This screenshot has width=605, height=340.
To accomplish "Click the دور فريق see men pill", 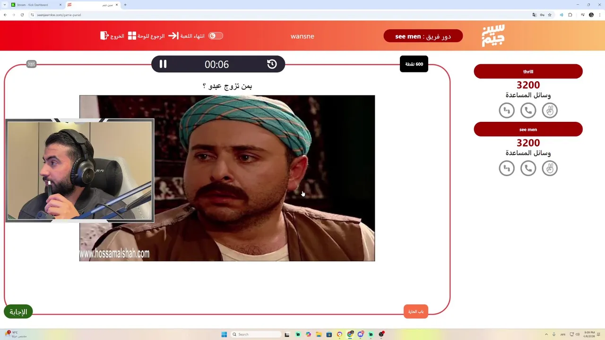I will (423, 36).
